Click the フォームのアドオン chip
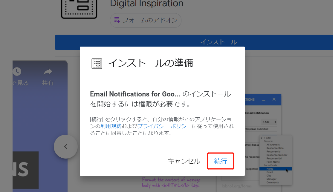 [x=146, y=20]
